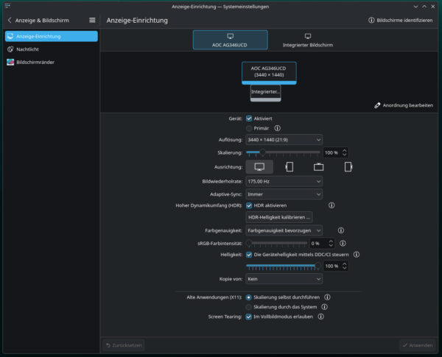Screen dimensions: 442x357
Task: Click the info icon beside HDR aktivieren
Action: point(331,205)
